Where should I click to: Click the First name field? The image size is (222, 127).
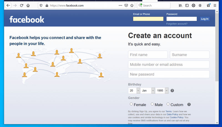pyautogui.click(x=148, y=55)
